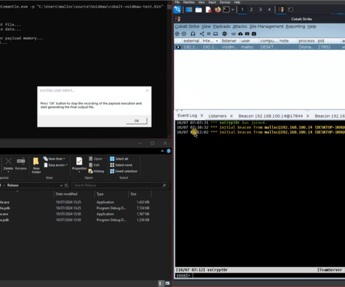The width and height of the screenshot is (345, 287).
Task: Sort files by Date modified column
Action: click(x=74, y=194)
